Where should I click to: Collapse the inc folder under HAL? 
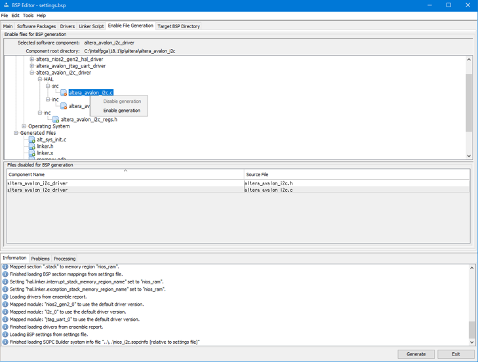pyautogui.click(x=48, y=100)
